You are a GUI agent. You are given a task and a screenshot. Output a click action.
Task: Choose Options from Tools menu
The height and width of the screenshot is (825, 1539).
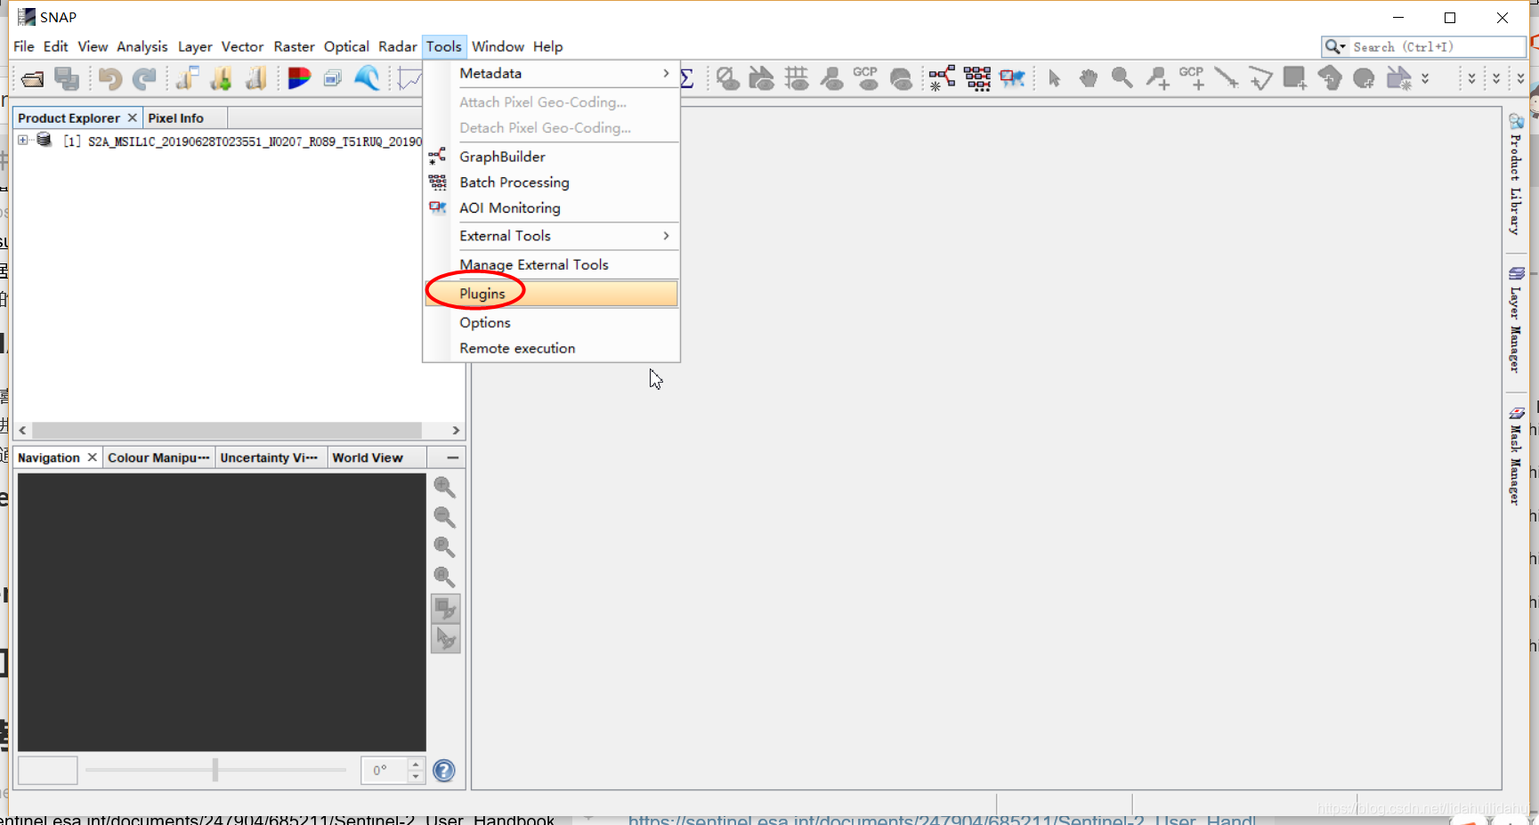(552, 323)
